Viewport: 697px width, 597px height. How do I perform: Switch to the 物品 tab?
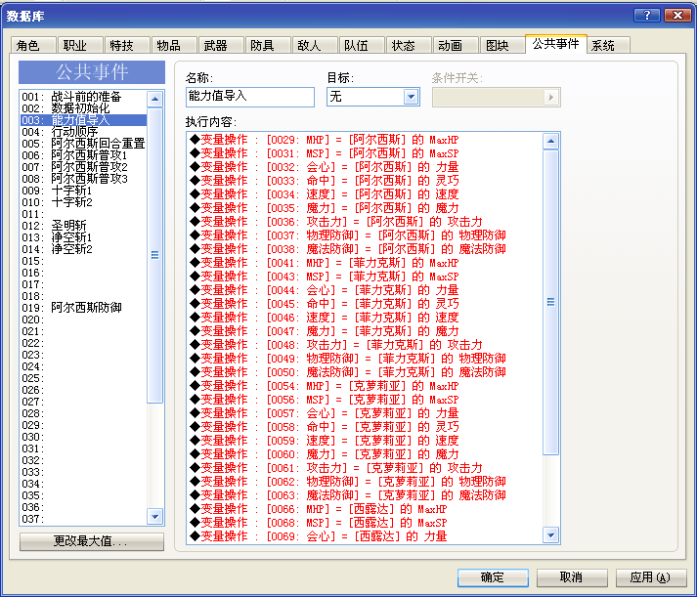click(174, 45)
